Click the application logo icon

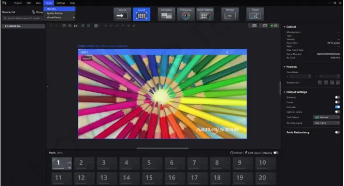(x=4, y=3)
